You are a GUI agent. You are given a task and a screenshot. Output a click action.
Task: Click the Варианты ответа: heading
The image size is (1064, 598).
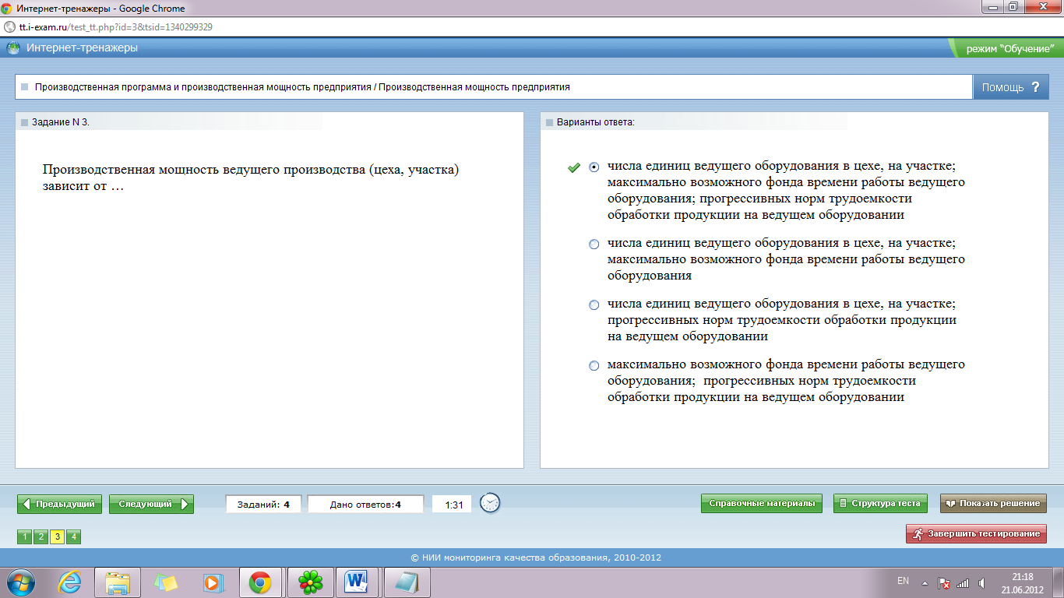point(596,122)
